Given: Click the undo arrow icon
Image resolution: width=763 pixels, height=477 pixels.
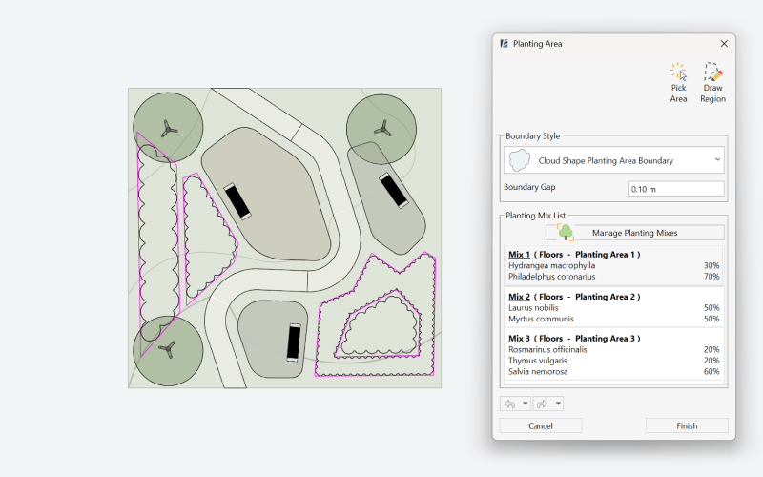Looking at the screenshot, I should tap(510, 404).
